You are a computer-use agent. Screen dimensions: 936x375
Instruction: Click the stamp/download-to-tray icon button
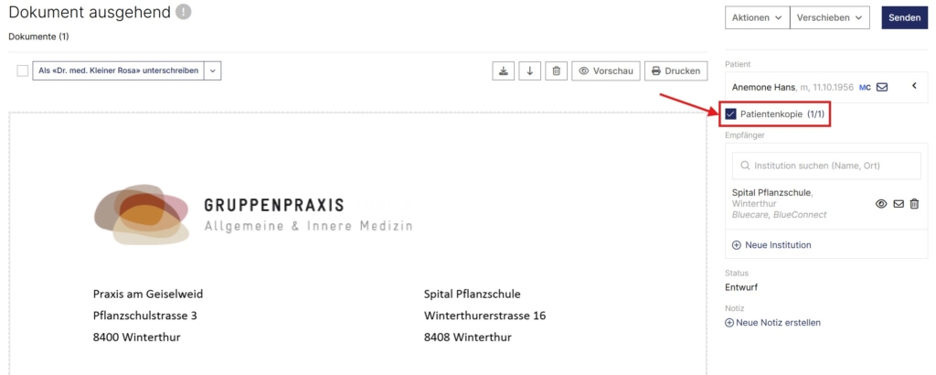coord(504,70)
